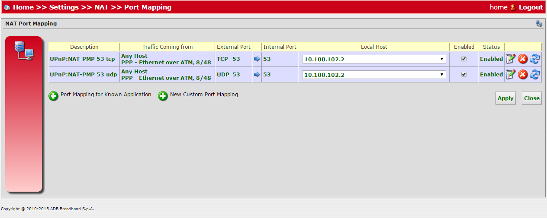Viewport: 547px width, 218px height.
Task: Delete the UPnP:NAT-PMP 53 udp mapping
Action: 523,75
